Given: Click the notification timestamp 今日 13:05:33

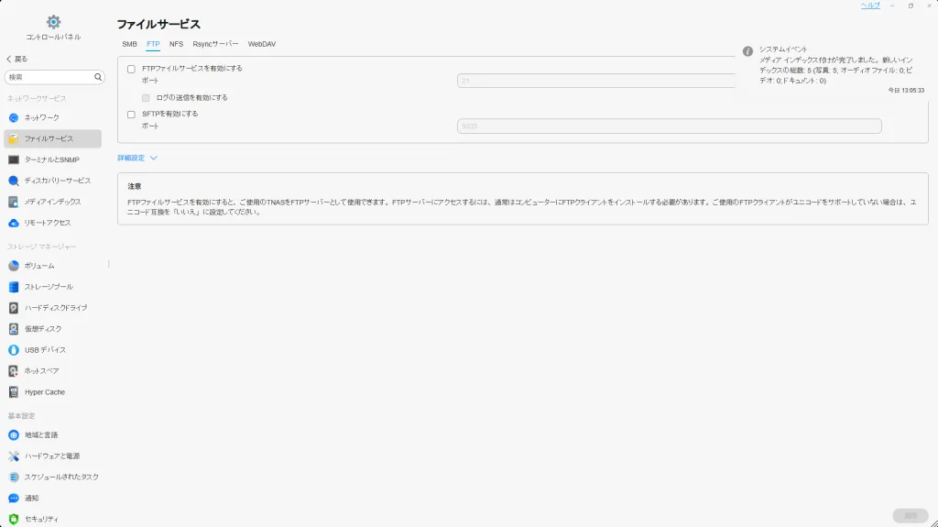Looking at the screenshot, I should [906, 91].
